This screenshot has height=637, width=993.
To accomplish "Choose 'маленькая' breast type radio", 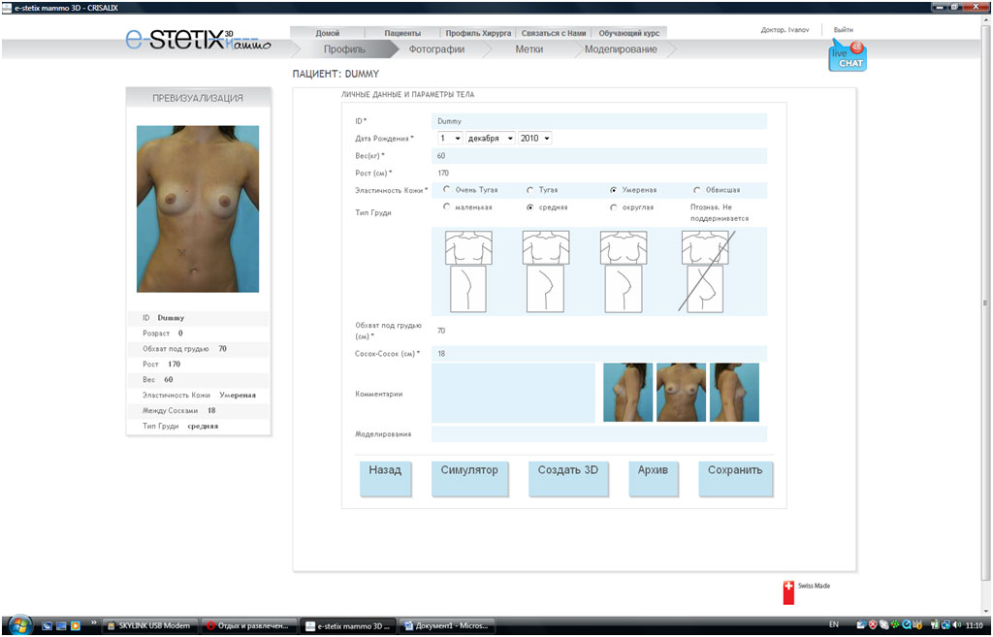I will pyautogui.click(x=446, y=207).
